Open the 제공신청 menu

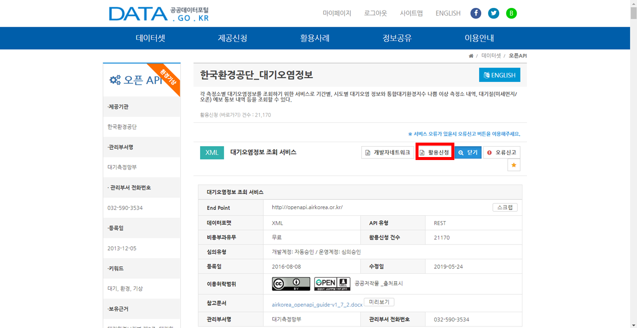232,38
